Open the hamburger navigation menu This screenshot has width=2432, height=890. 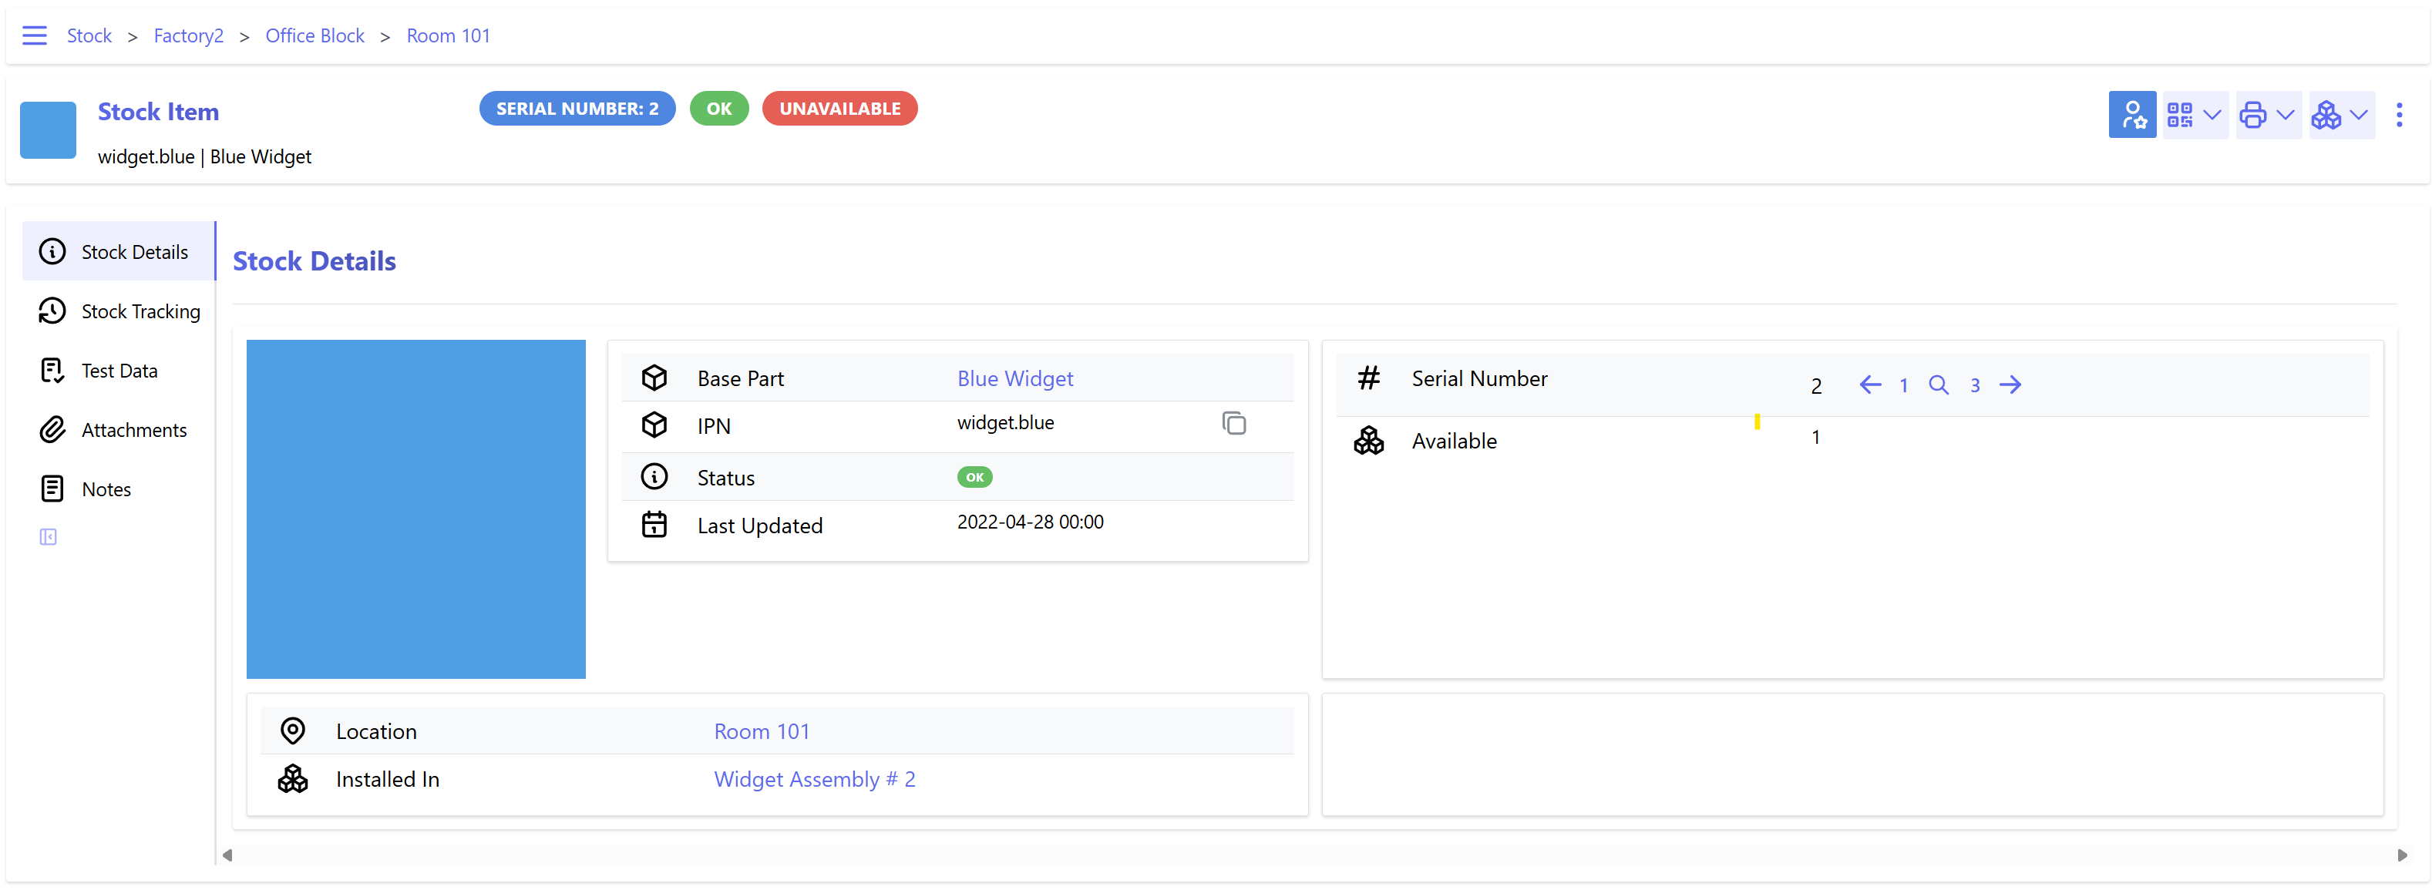34,36
